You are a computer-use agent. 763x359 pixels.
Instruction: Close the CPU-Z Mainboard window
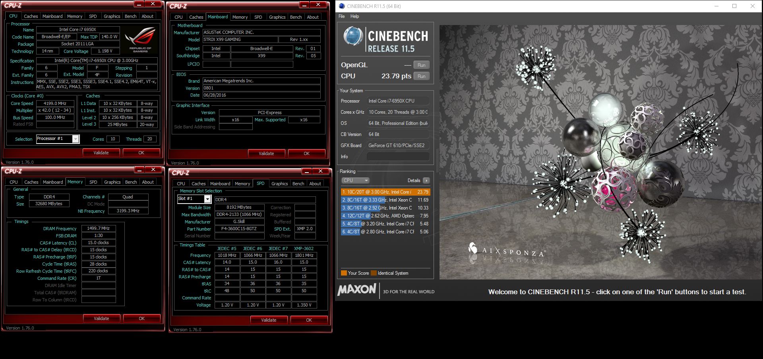click(318, 4)
